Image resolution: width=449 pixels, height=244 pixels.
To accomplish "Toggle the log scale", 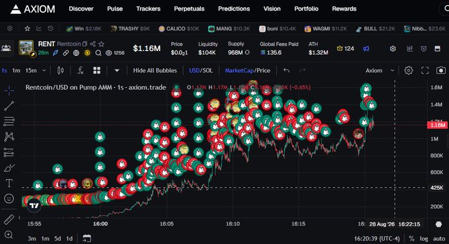I will 424,239.
